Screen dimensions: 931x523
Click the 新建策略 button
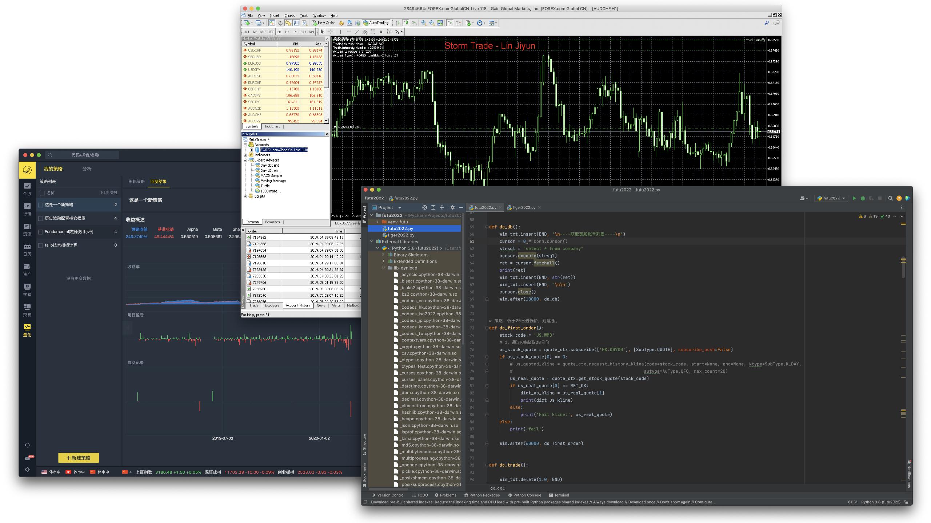[79, 458]
